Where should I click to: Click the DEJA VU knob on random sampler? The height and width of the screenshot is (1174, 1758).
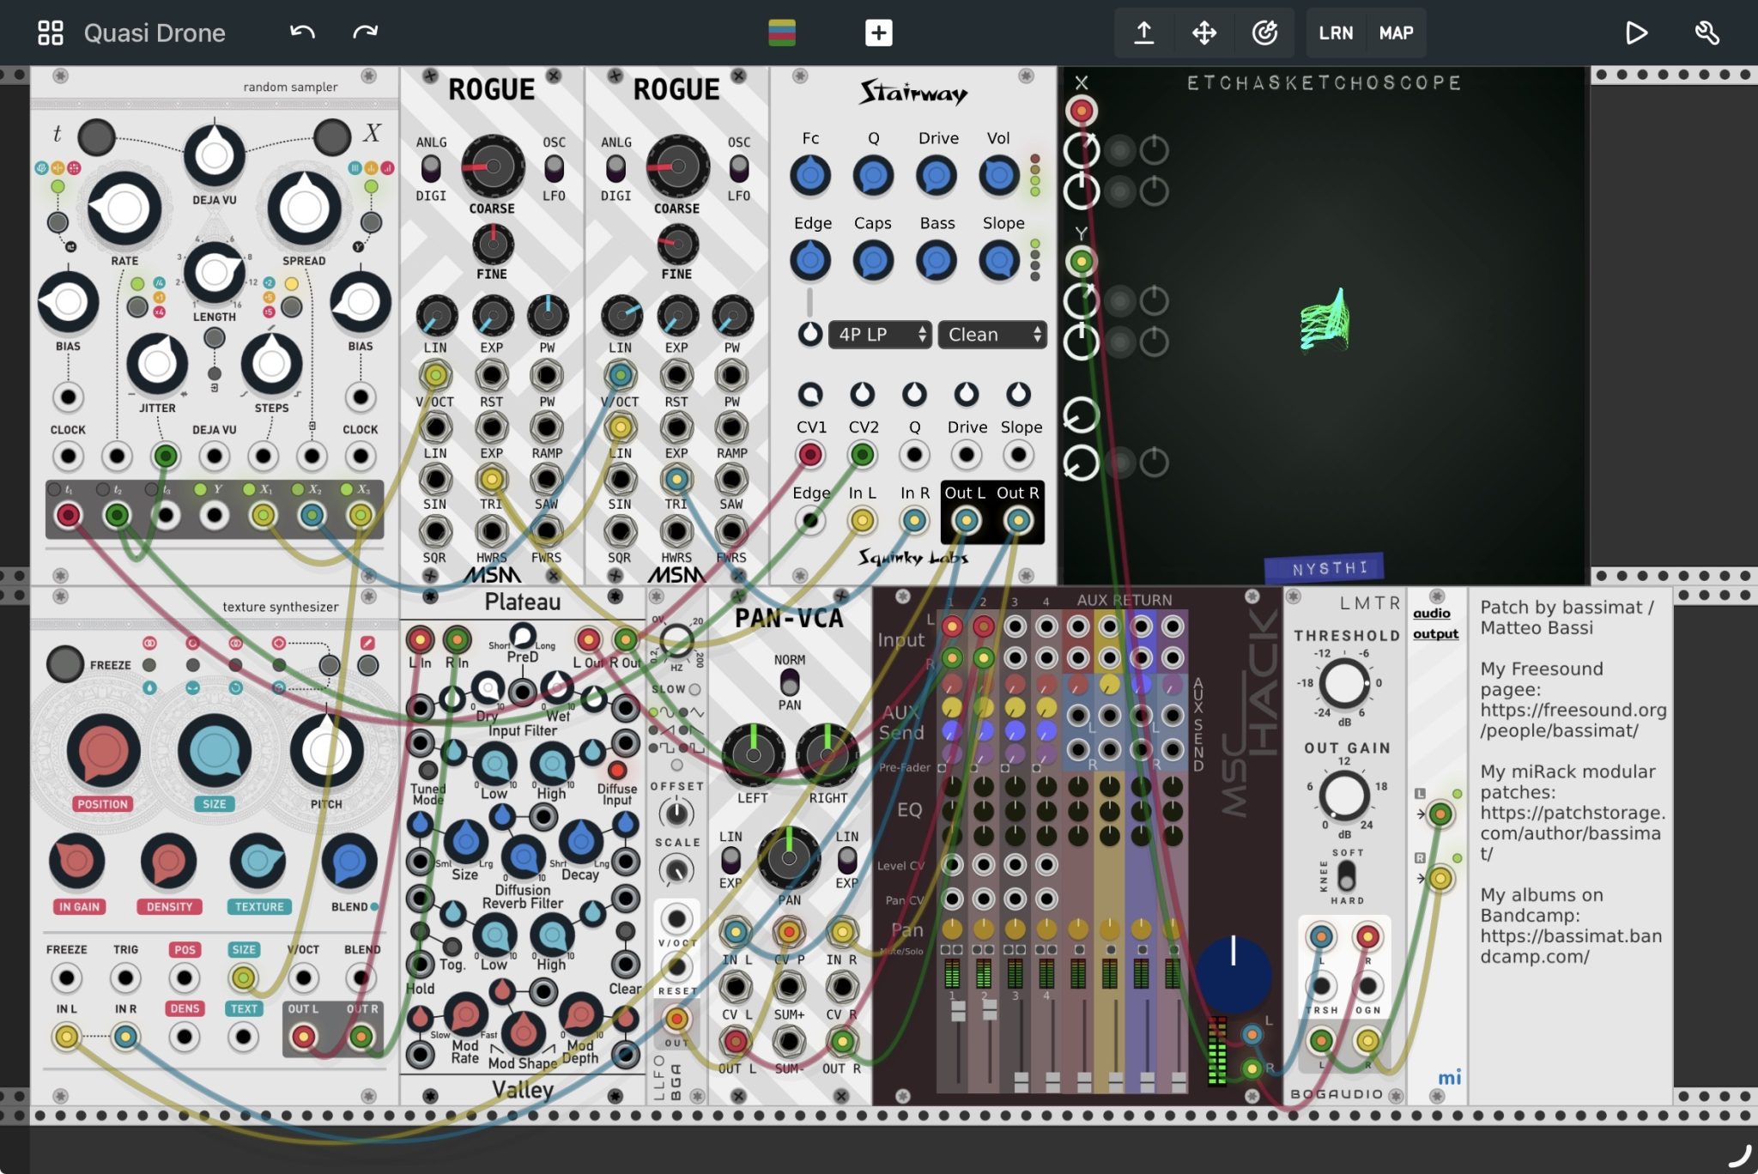pos(215,156)
